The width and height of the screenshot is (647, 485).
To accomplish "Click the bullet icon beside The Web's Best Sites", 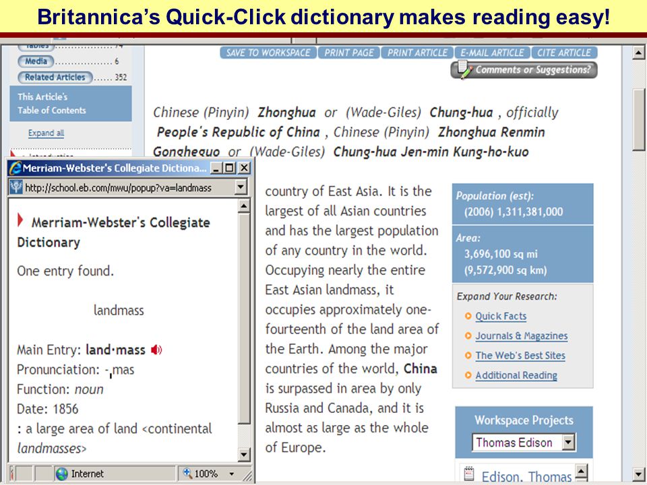I will 468,356.
